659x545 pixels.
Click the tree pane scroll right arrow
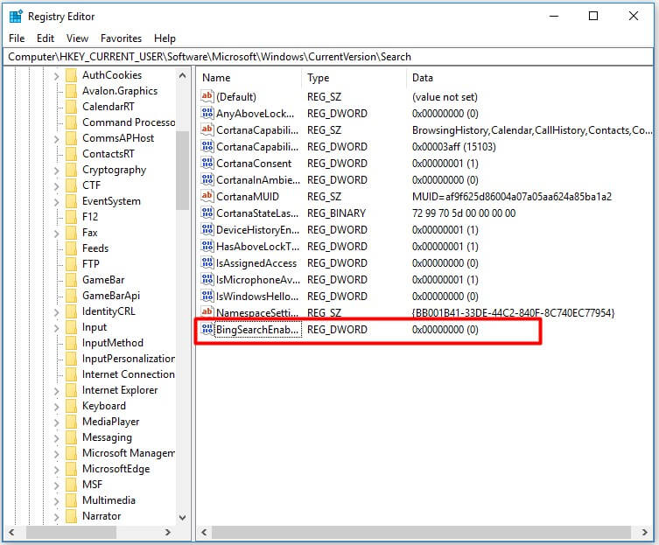tap(168, 533)
